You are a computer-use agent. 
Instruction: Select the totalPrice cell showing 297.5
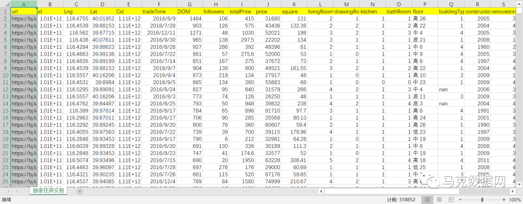(x=242, y=40)
